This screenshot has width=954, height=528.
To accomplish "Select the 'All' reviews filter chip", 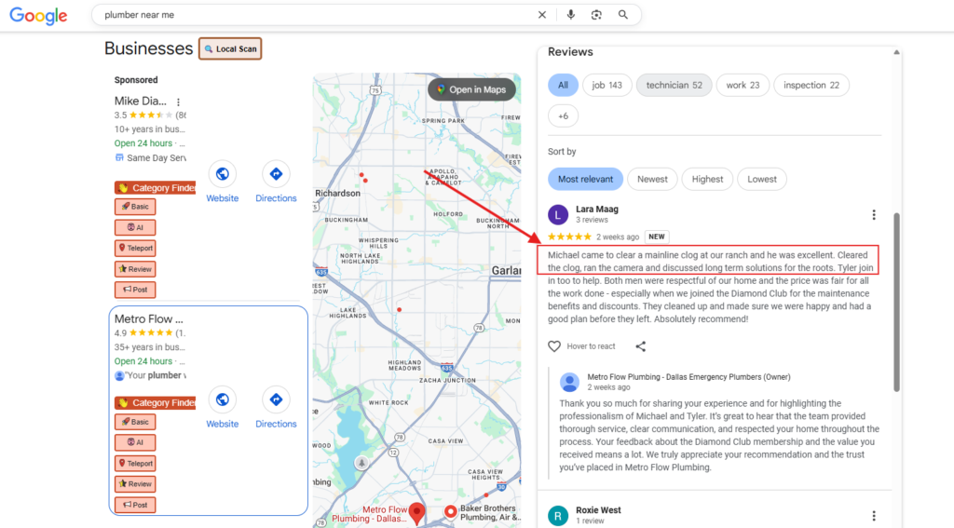I will [563, 85].
